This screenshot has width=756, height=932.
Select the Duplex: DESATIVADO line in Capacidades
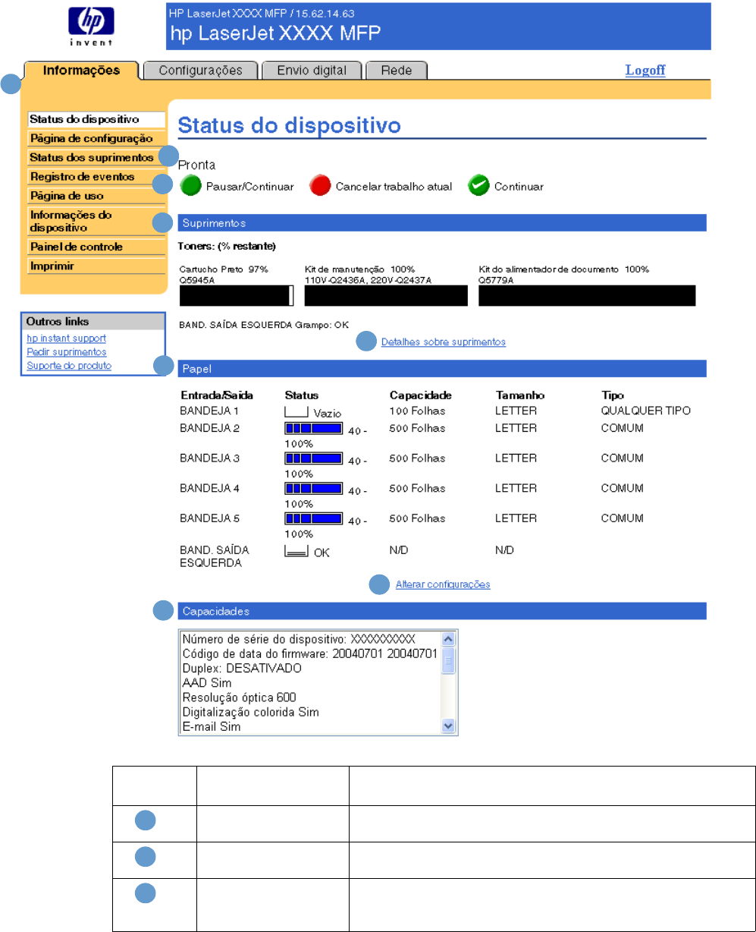(x=242, y=668)
